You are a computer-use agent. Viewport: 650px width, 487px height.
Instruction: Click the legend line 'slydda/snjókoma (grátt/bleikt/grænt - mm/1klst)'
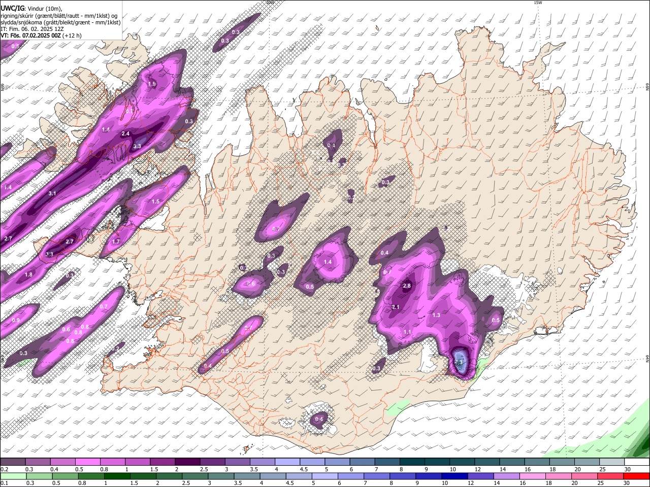click(x=60, y=22)
